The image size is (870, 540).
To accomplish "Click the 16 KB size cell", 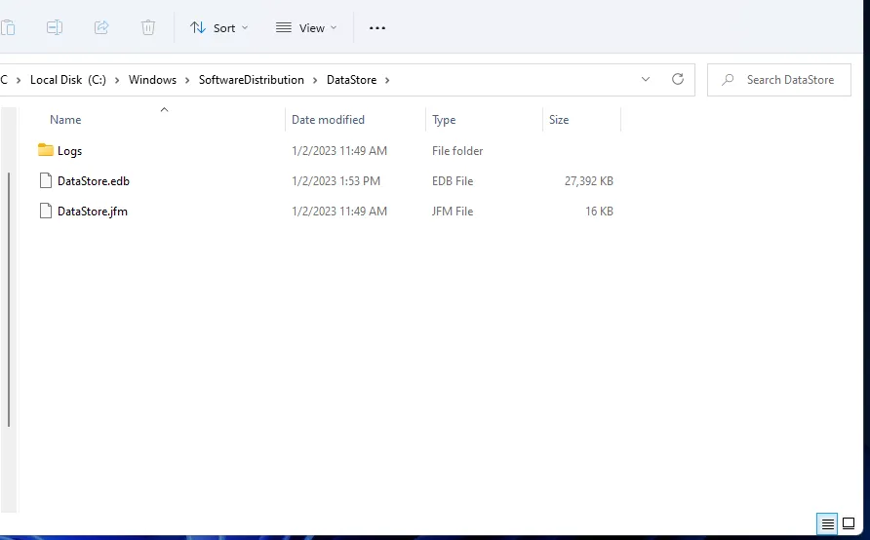I will [599, 212].
